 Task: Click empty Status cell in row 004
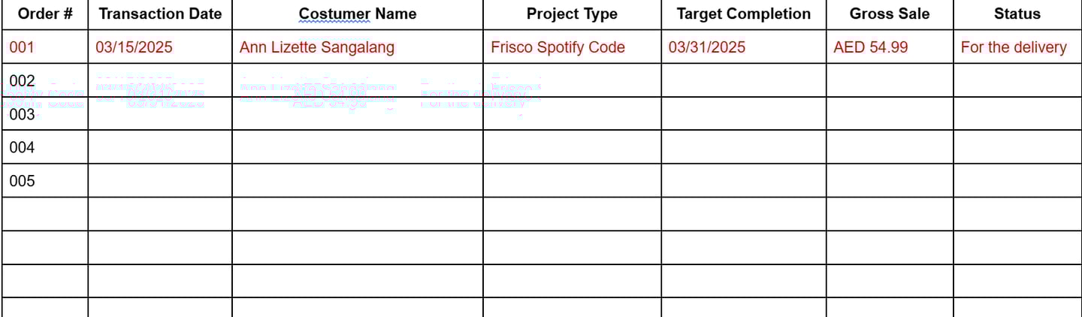coord(1017,147)
